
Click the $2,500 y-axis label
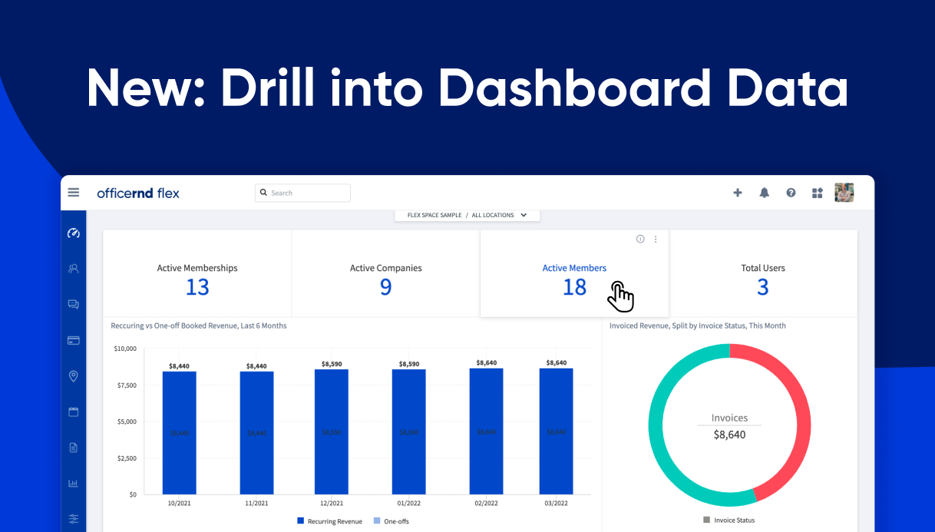(x=127, y=458)
